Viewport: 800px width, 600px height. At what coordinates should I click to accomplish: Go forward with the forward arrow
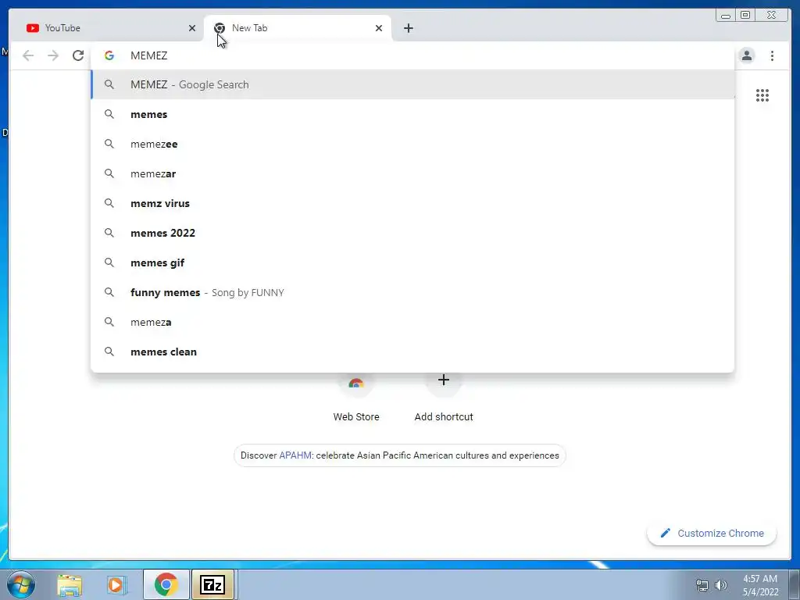pos(53,55)
